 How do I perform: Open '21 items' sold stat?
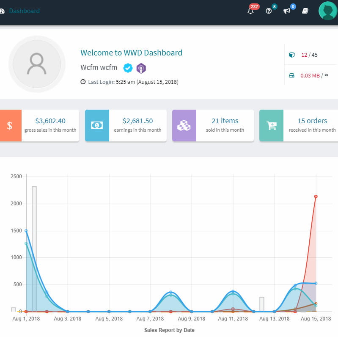[225, 121]
